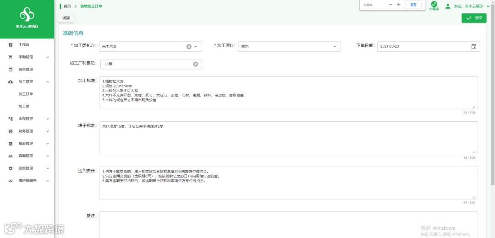Click the 加工标准 textarea resize handle
This screenshot has width=495, height=238.
point(473,107)
